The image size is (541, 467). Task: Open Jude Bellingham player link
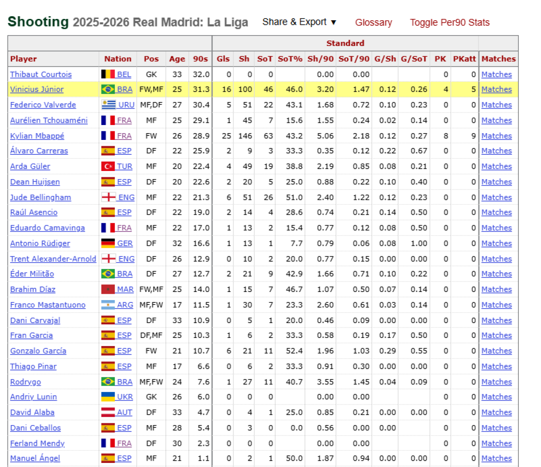click(x=41, y=197)
